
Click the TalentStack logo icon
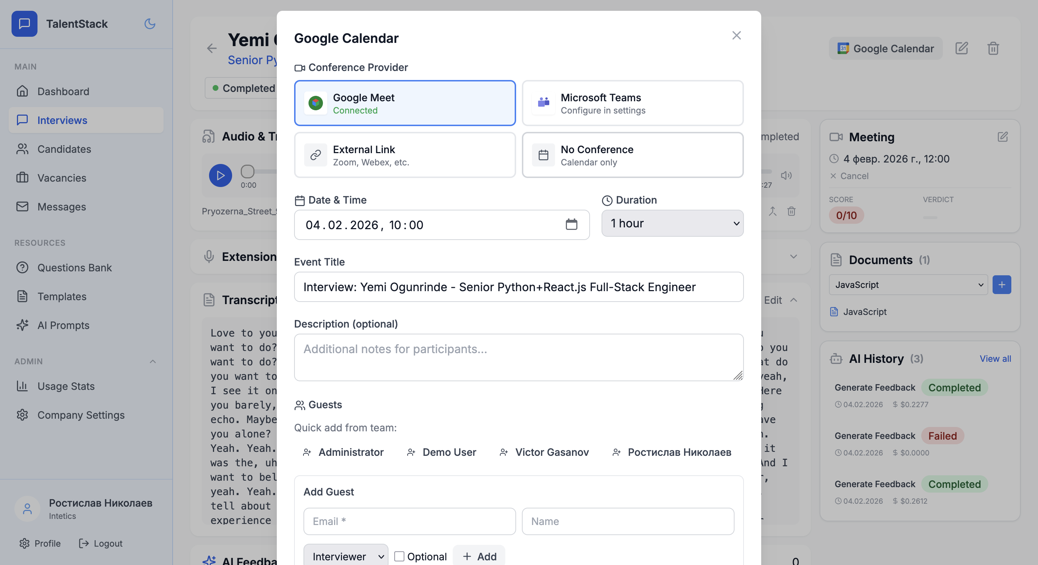[25, 24]
